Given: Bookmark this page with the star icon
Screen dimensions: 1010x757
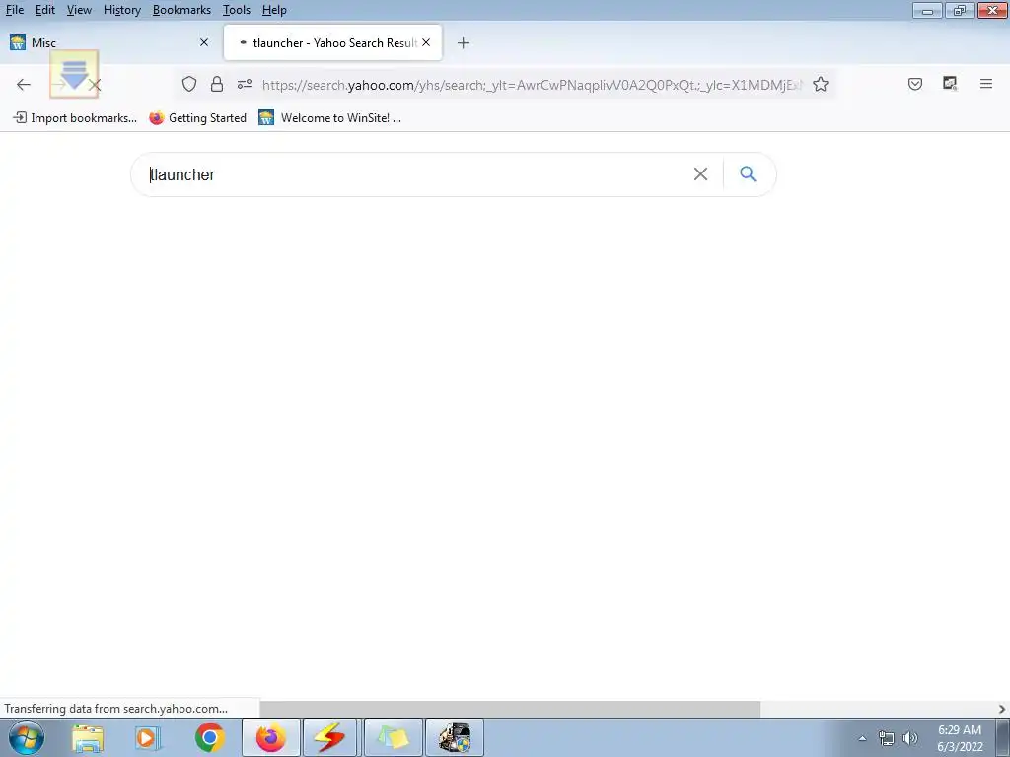Looking at the screenshot, I should pos(820,85).
